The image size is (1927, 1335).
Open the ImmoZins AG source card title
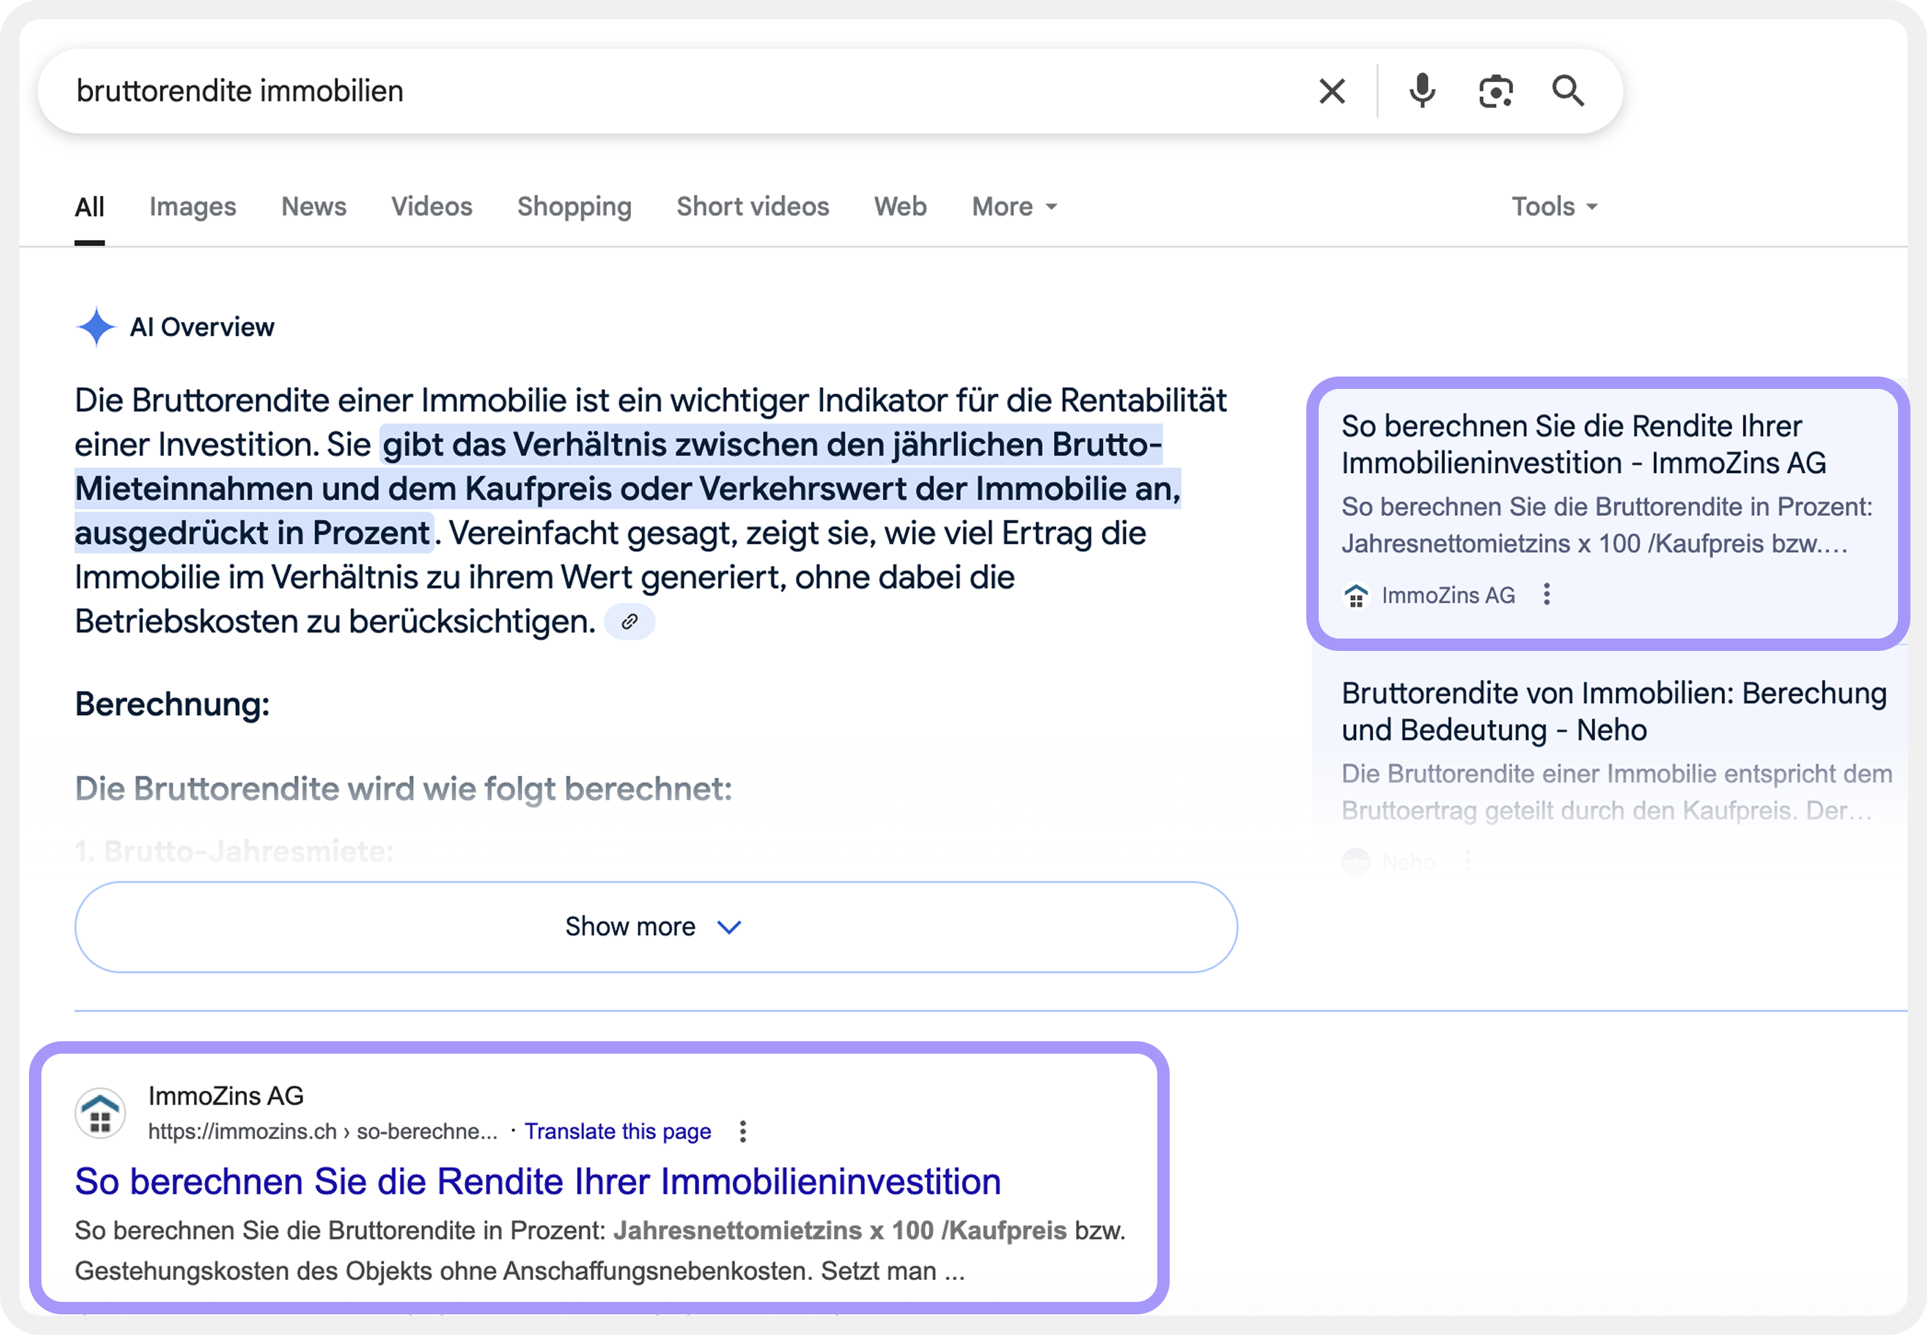tap(1584, 444)
